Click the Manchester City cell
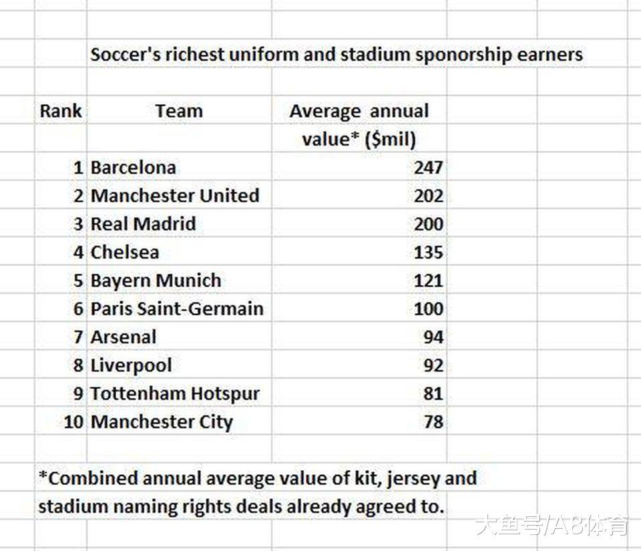 (162, 422)
